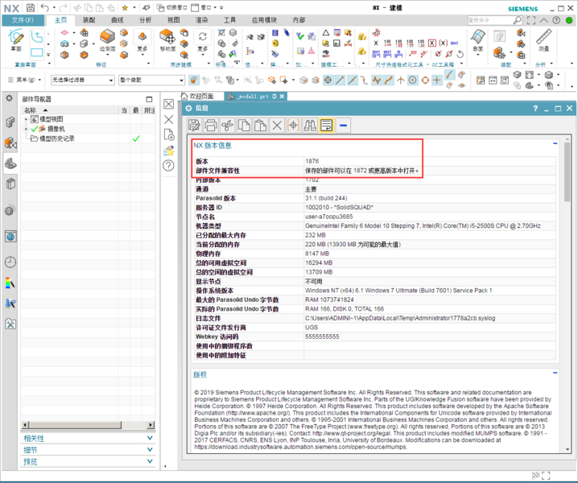Viewport: 578px width, 483px height.
Task: Click the Print icon in Information window
Action: coord(211,126)
